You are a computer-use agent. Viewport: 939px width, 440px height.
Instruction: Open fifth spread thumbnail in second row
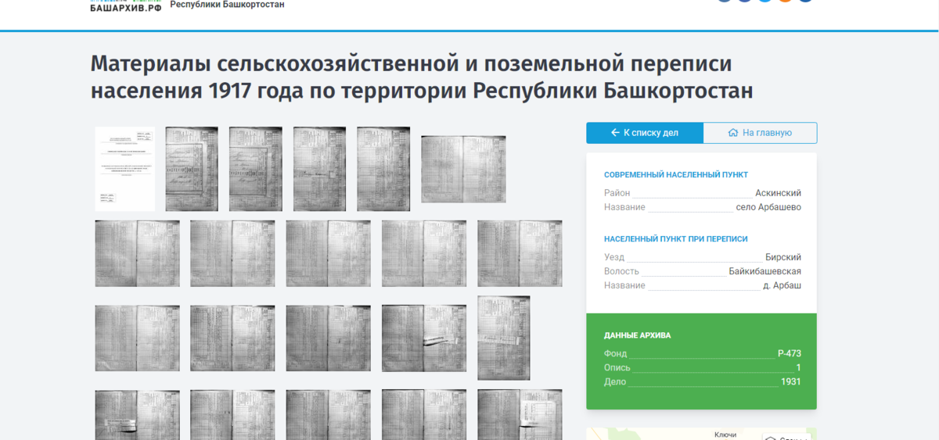(x=520, y=253)
